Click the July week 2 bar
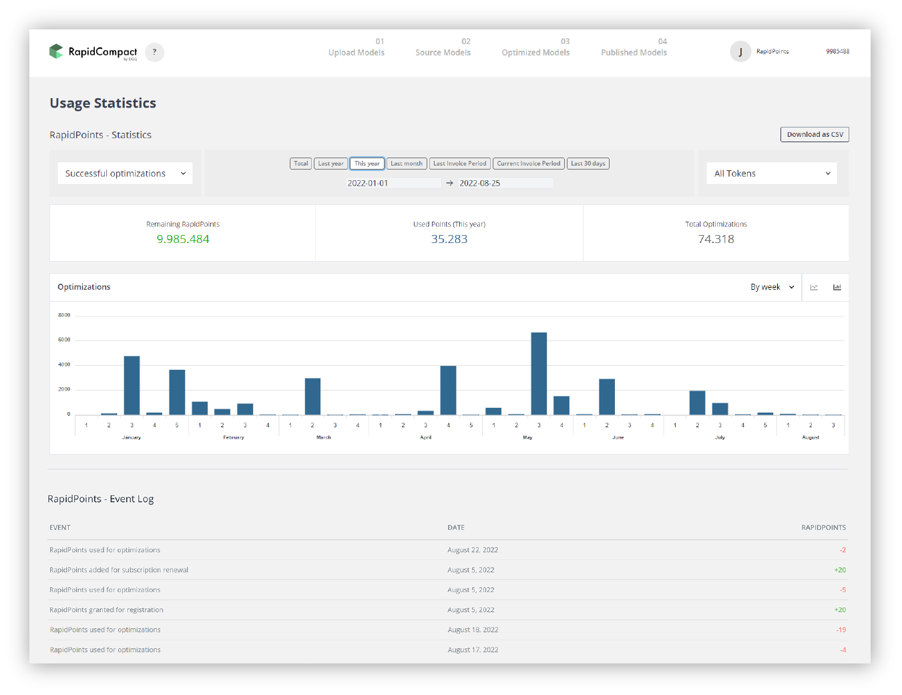 point(697,403)
